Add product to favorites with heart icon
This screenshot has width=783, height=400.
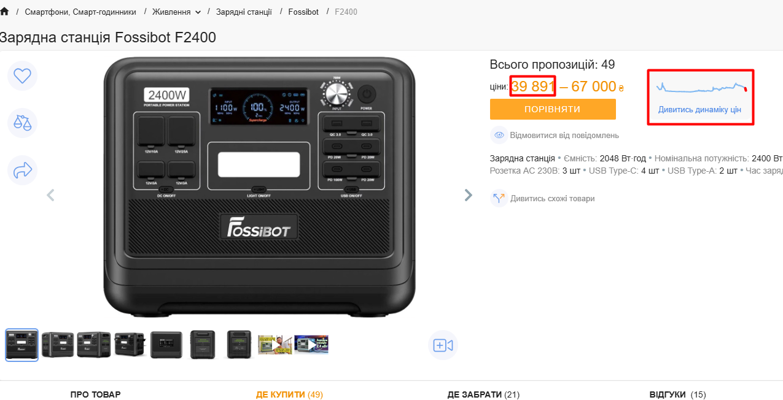point(22,76)
